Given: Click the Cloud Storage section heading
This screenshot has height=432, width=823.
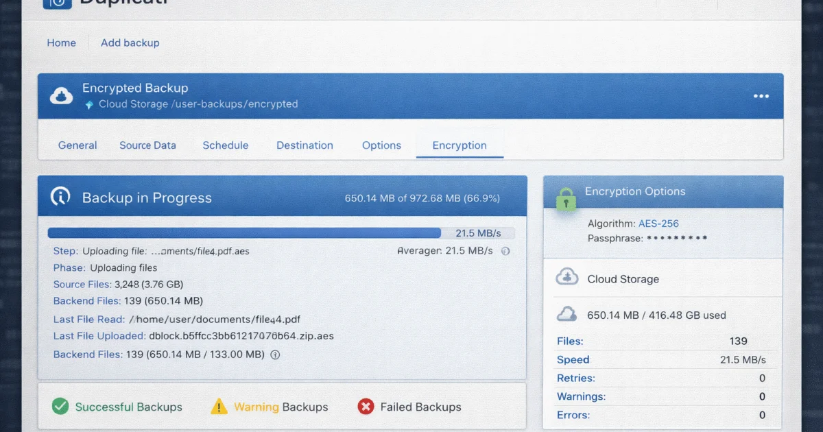Looking at the screenshot, I should [623, 279].
